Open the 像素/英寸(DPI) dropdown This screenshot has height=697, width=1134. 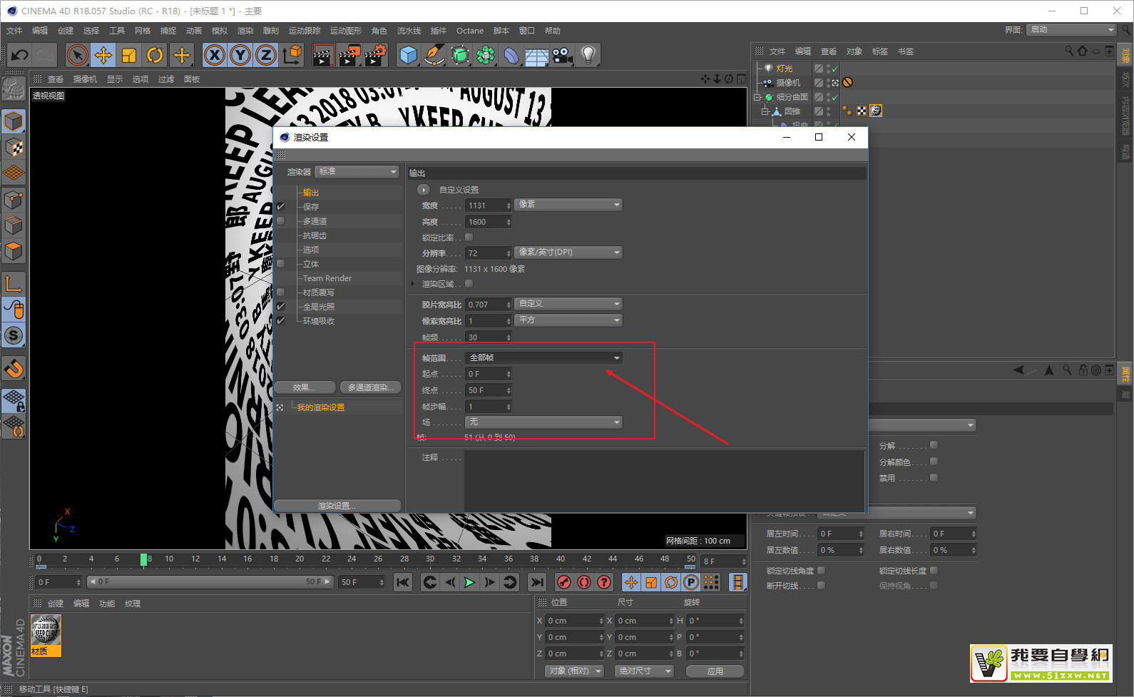point(568,253)
